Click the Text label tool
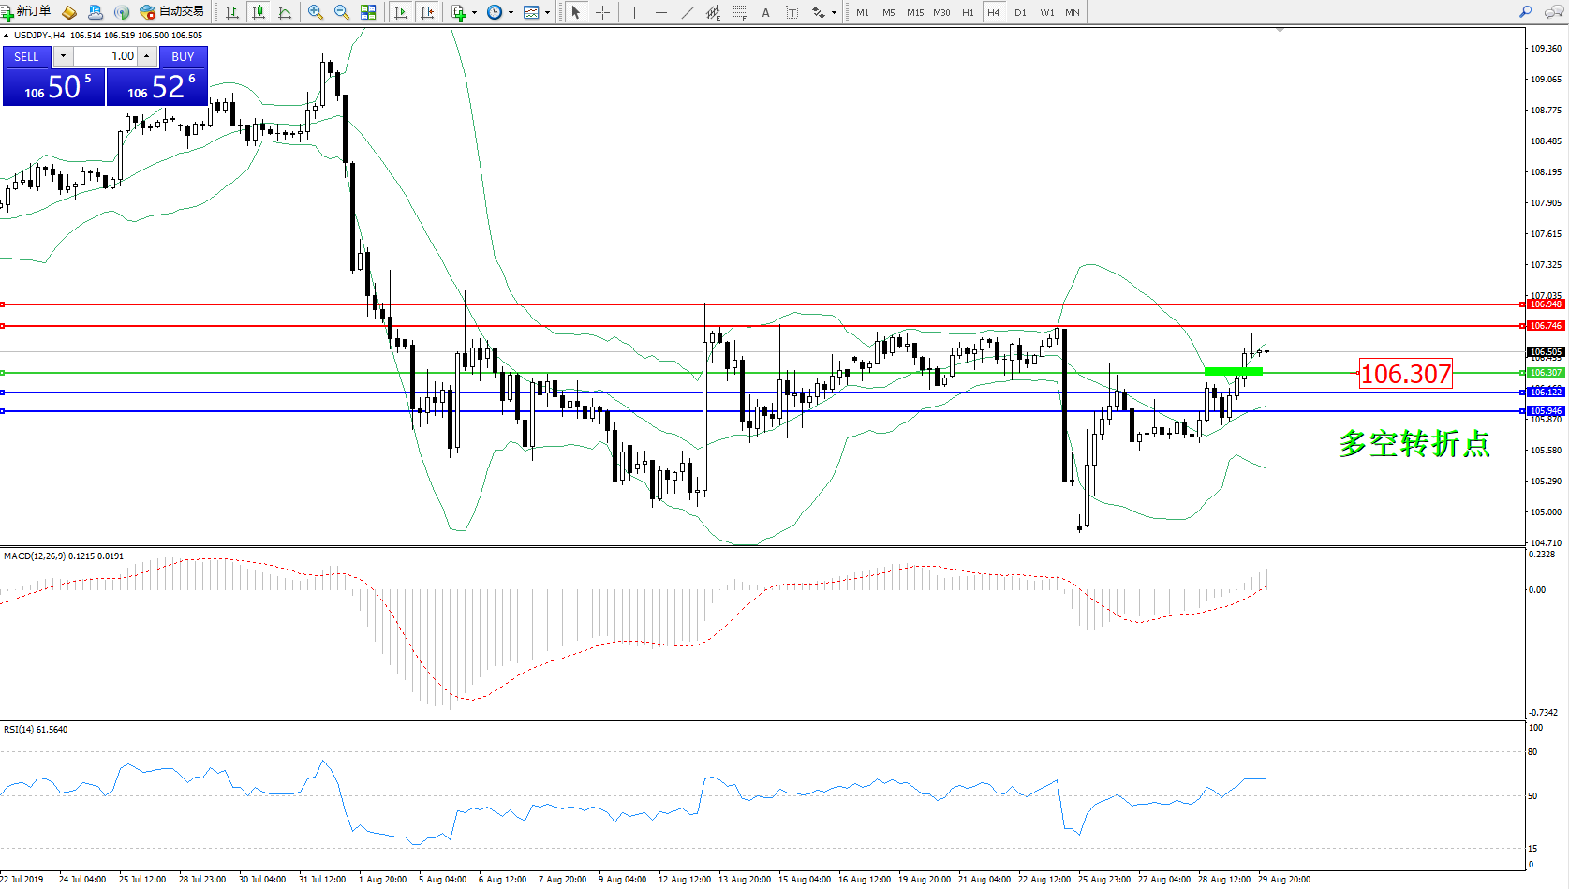The width and height of the screenshot is (1569, 889). pos(792,12)
